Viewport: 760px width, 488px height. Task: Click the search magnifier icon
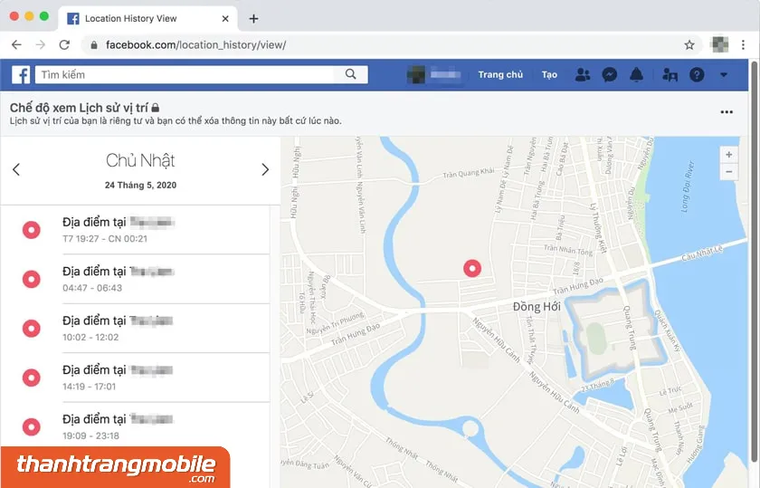351,74
